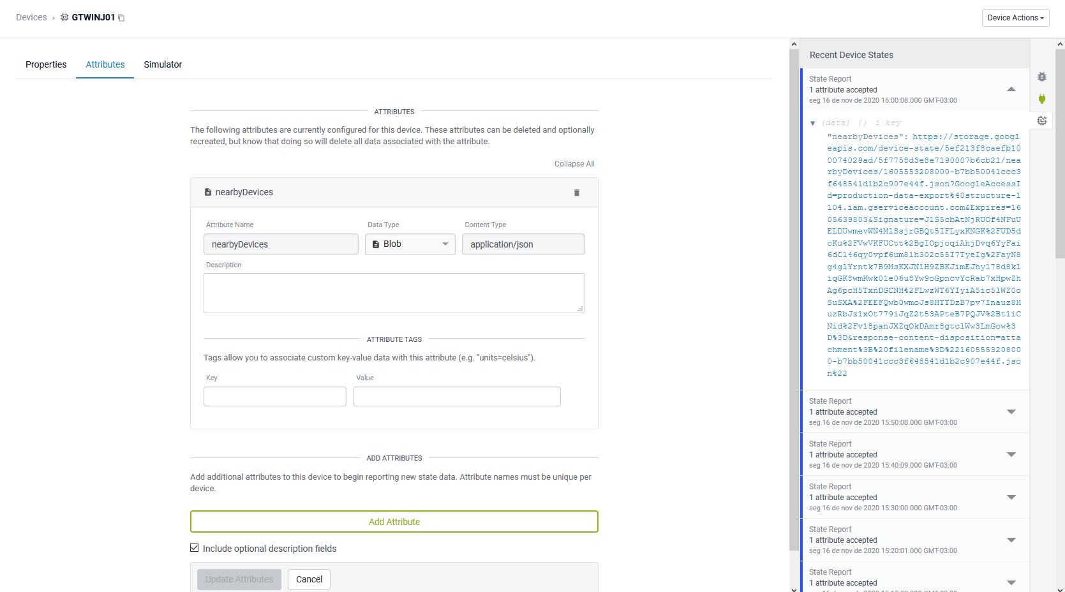The width and height of the screenshot is (1065, 592).
Task: Click the Collapse All link
Action: (574, 164)
